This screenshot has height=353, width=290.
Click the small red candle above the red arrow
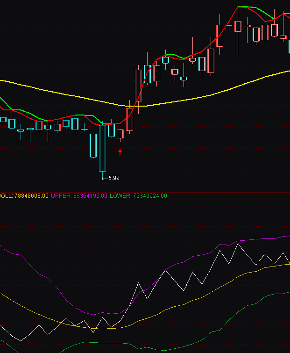coord(120,134)
